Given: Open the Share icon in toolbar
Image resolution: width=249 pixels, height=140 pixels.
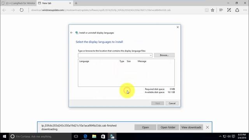Looking at the screenshot, I should click(x=237, y=10).
